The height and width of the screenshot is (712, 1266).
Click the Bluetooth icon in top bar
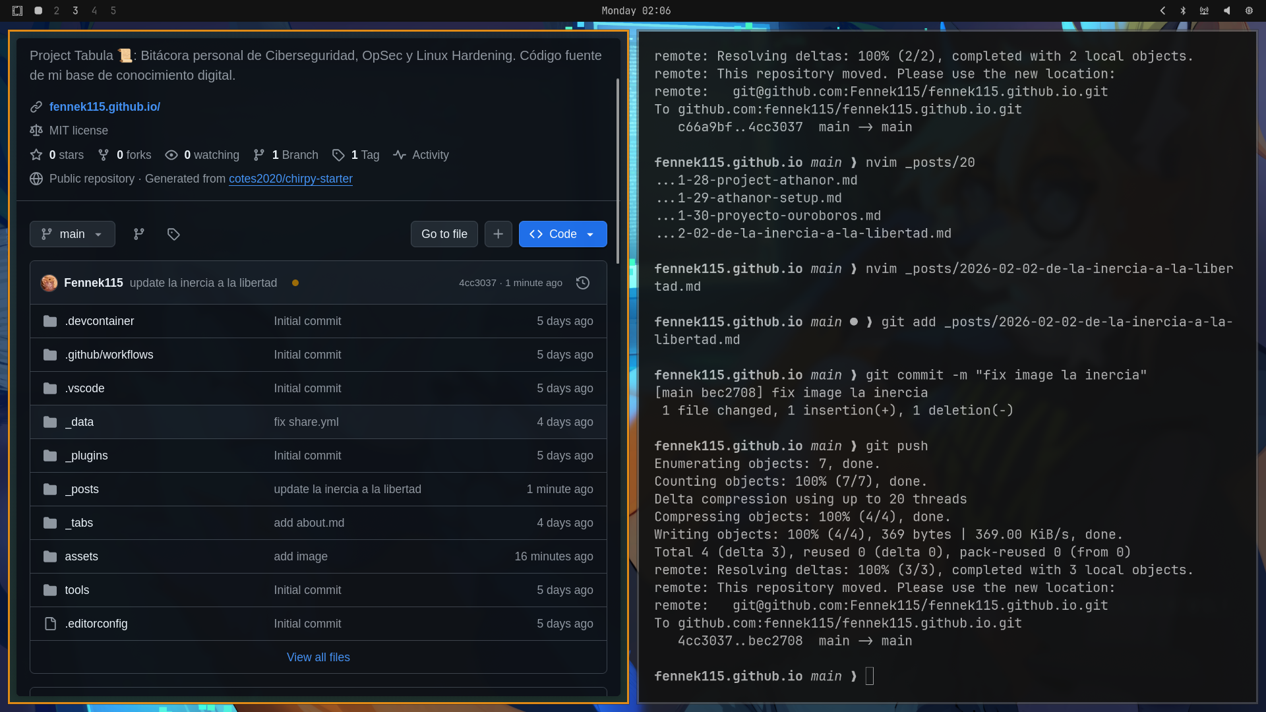[x=1183, y=11]
